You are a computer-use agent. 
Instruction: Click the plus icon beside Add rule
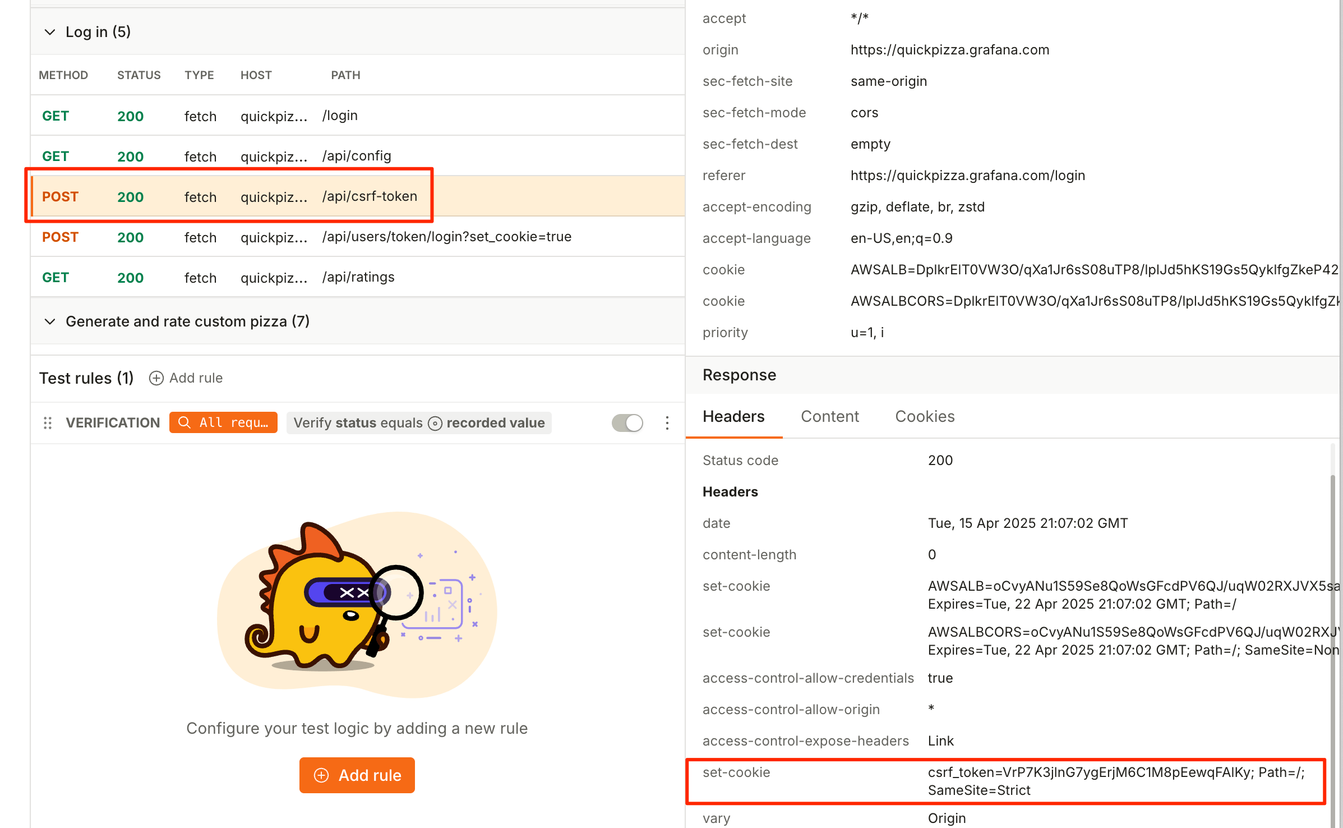coord(156,378)
